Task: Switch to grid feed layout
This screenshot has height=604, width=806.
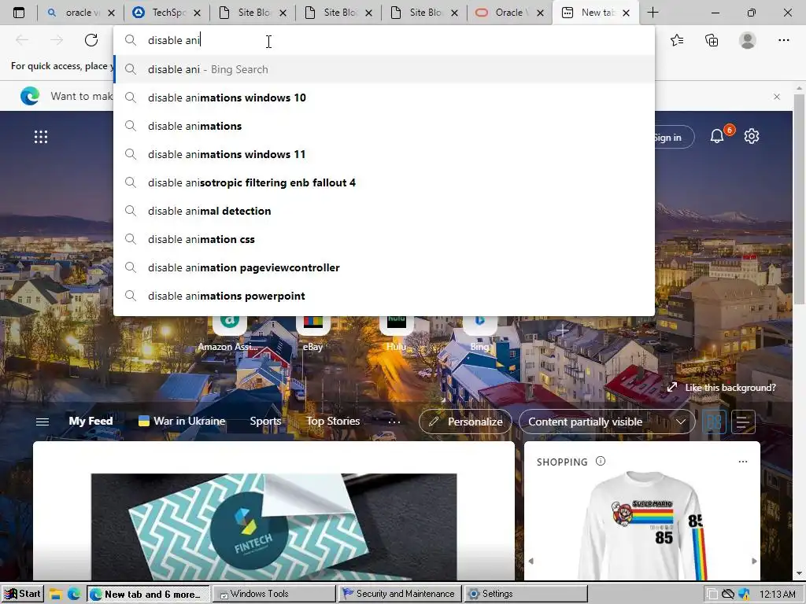Action: pyautogui.click(x=714, y=422)
